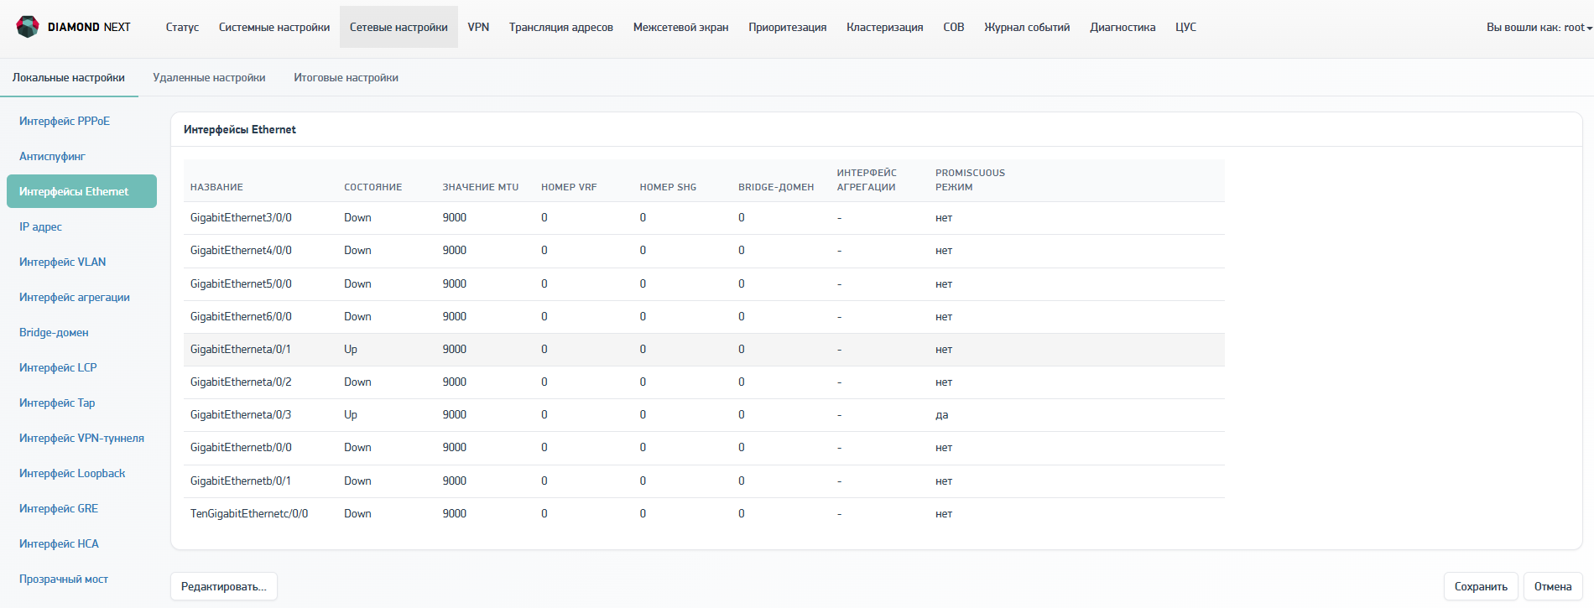Open the Диагностика menu

[1123, 27]
